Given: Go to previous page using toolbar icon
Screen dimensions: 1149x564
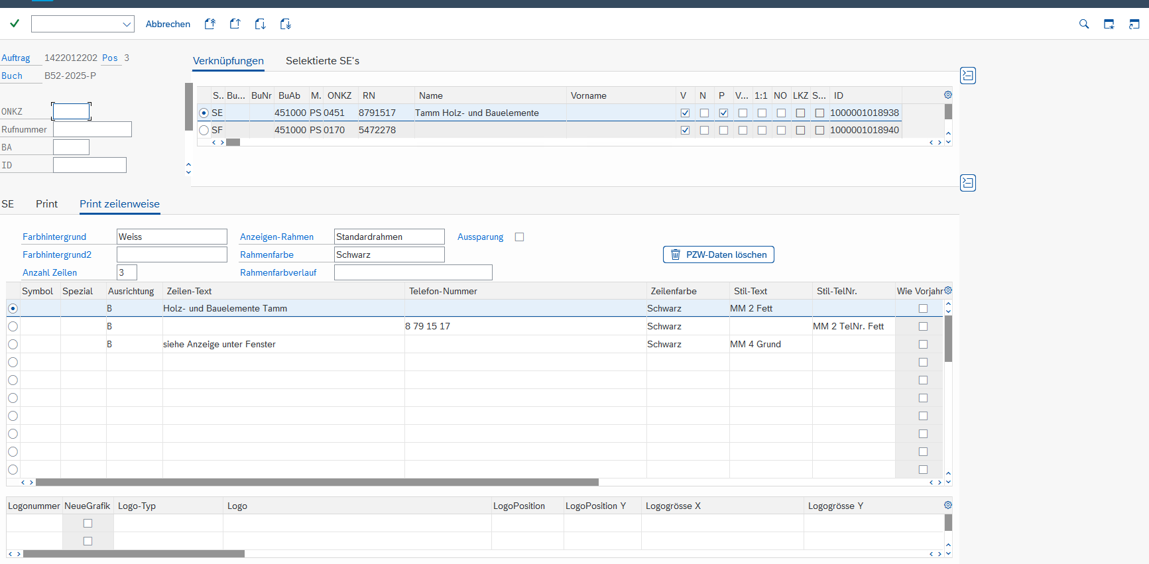Looking at the screenshot, I should [235, 24].
